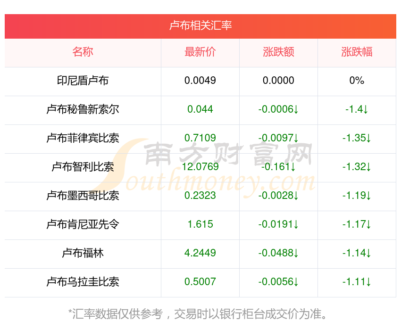Click the 0.044 latest price value
401x329 pixels.
click(x=200, y=109)
